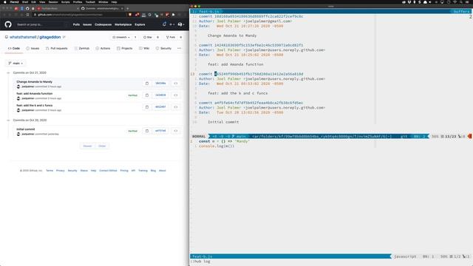
Task: Click the GitHub Octocat logo
Action: click(8, 24)
